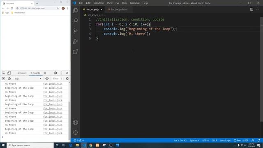Open the errors and warnings indicator
263x148 pixels.
(78, 140)
